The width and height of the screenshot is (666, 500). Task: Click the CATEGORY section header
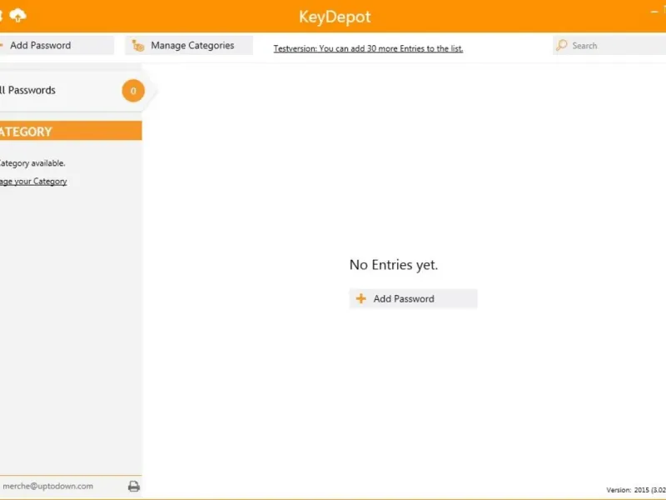tap(71, 131)
